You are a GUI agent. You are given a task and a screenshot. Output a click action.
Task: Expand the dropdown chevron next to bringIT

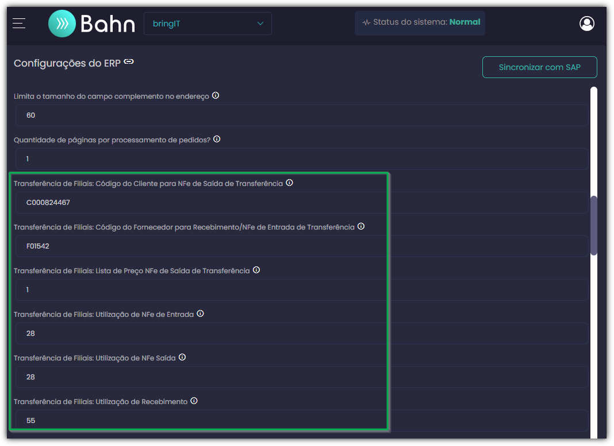260,24
